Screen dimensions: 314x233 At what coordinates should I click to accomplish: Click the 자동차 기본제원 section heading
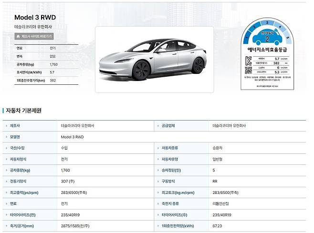(23, 111)
